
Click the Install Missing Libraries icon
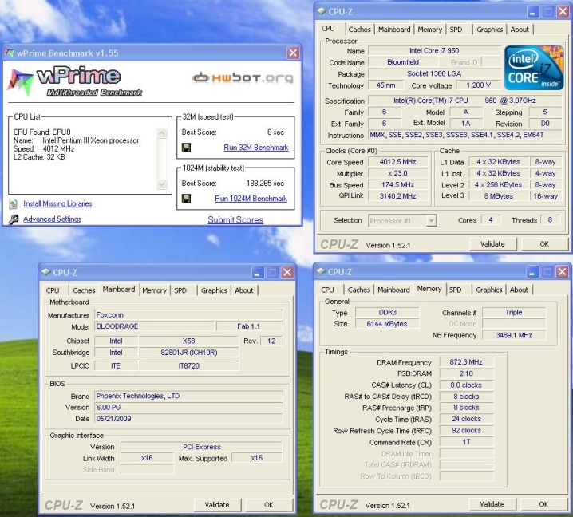pos(13,204)
